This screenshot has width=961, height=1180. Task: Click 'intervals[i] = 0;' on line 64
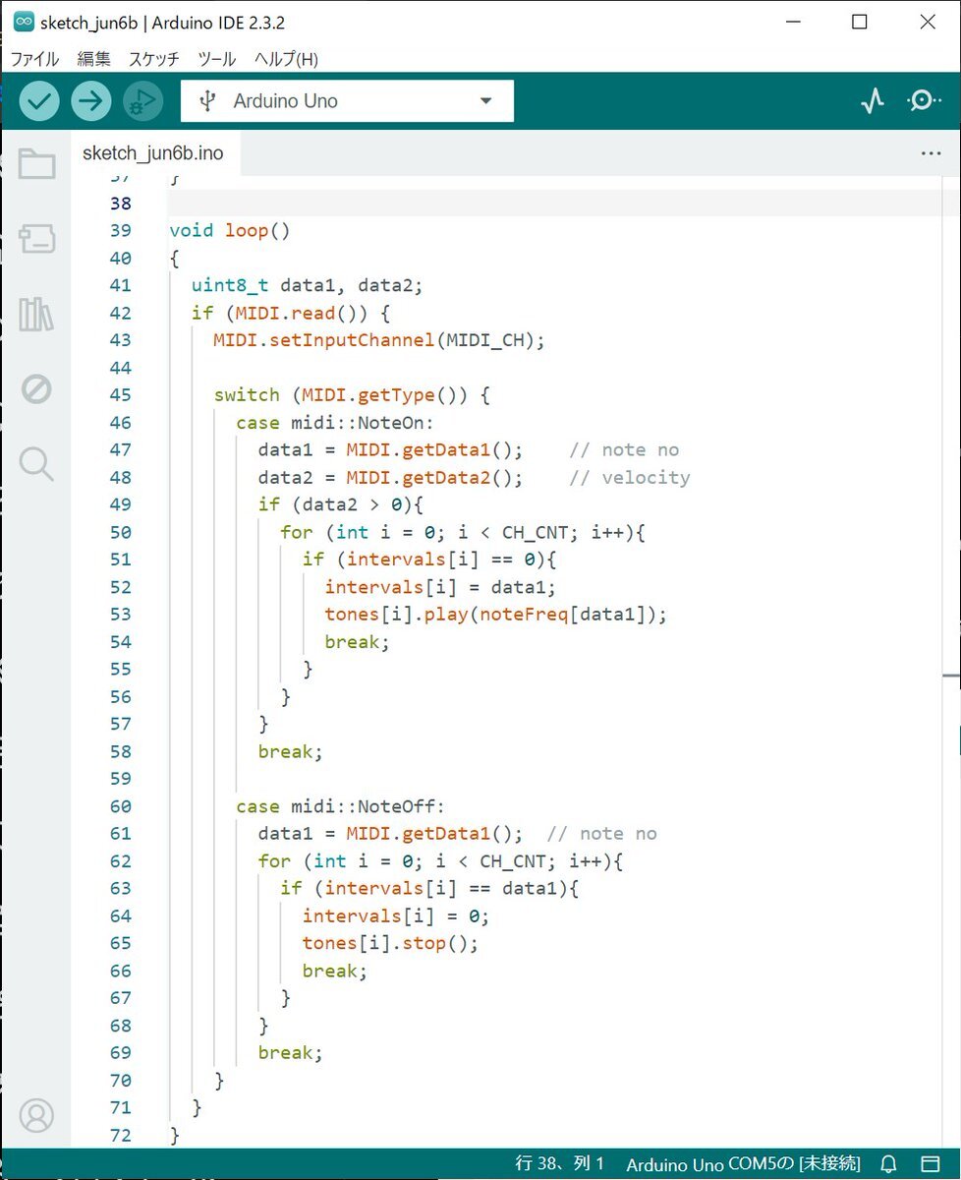396,915
